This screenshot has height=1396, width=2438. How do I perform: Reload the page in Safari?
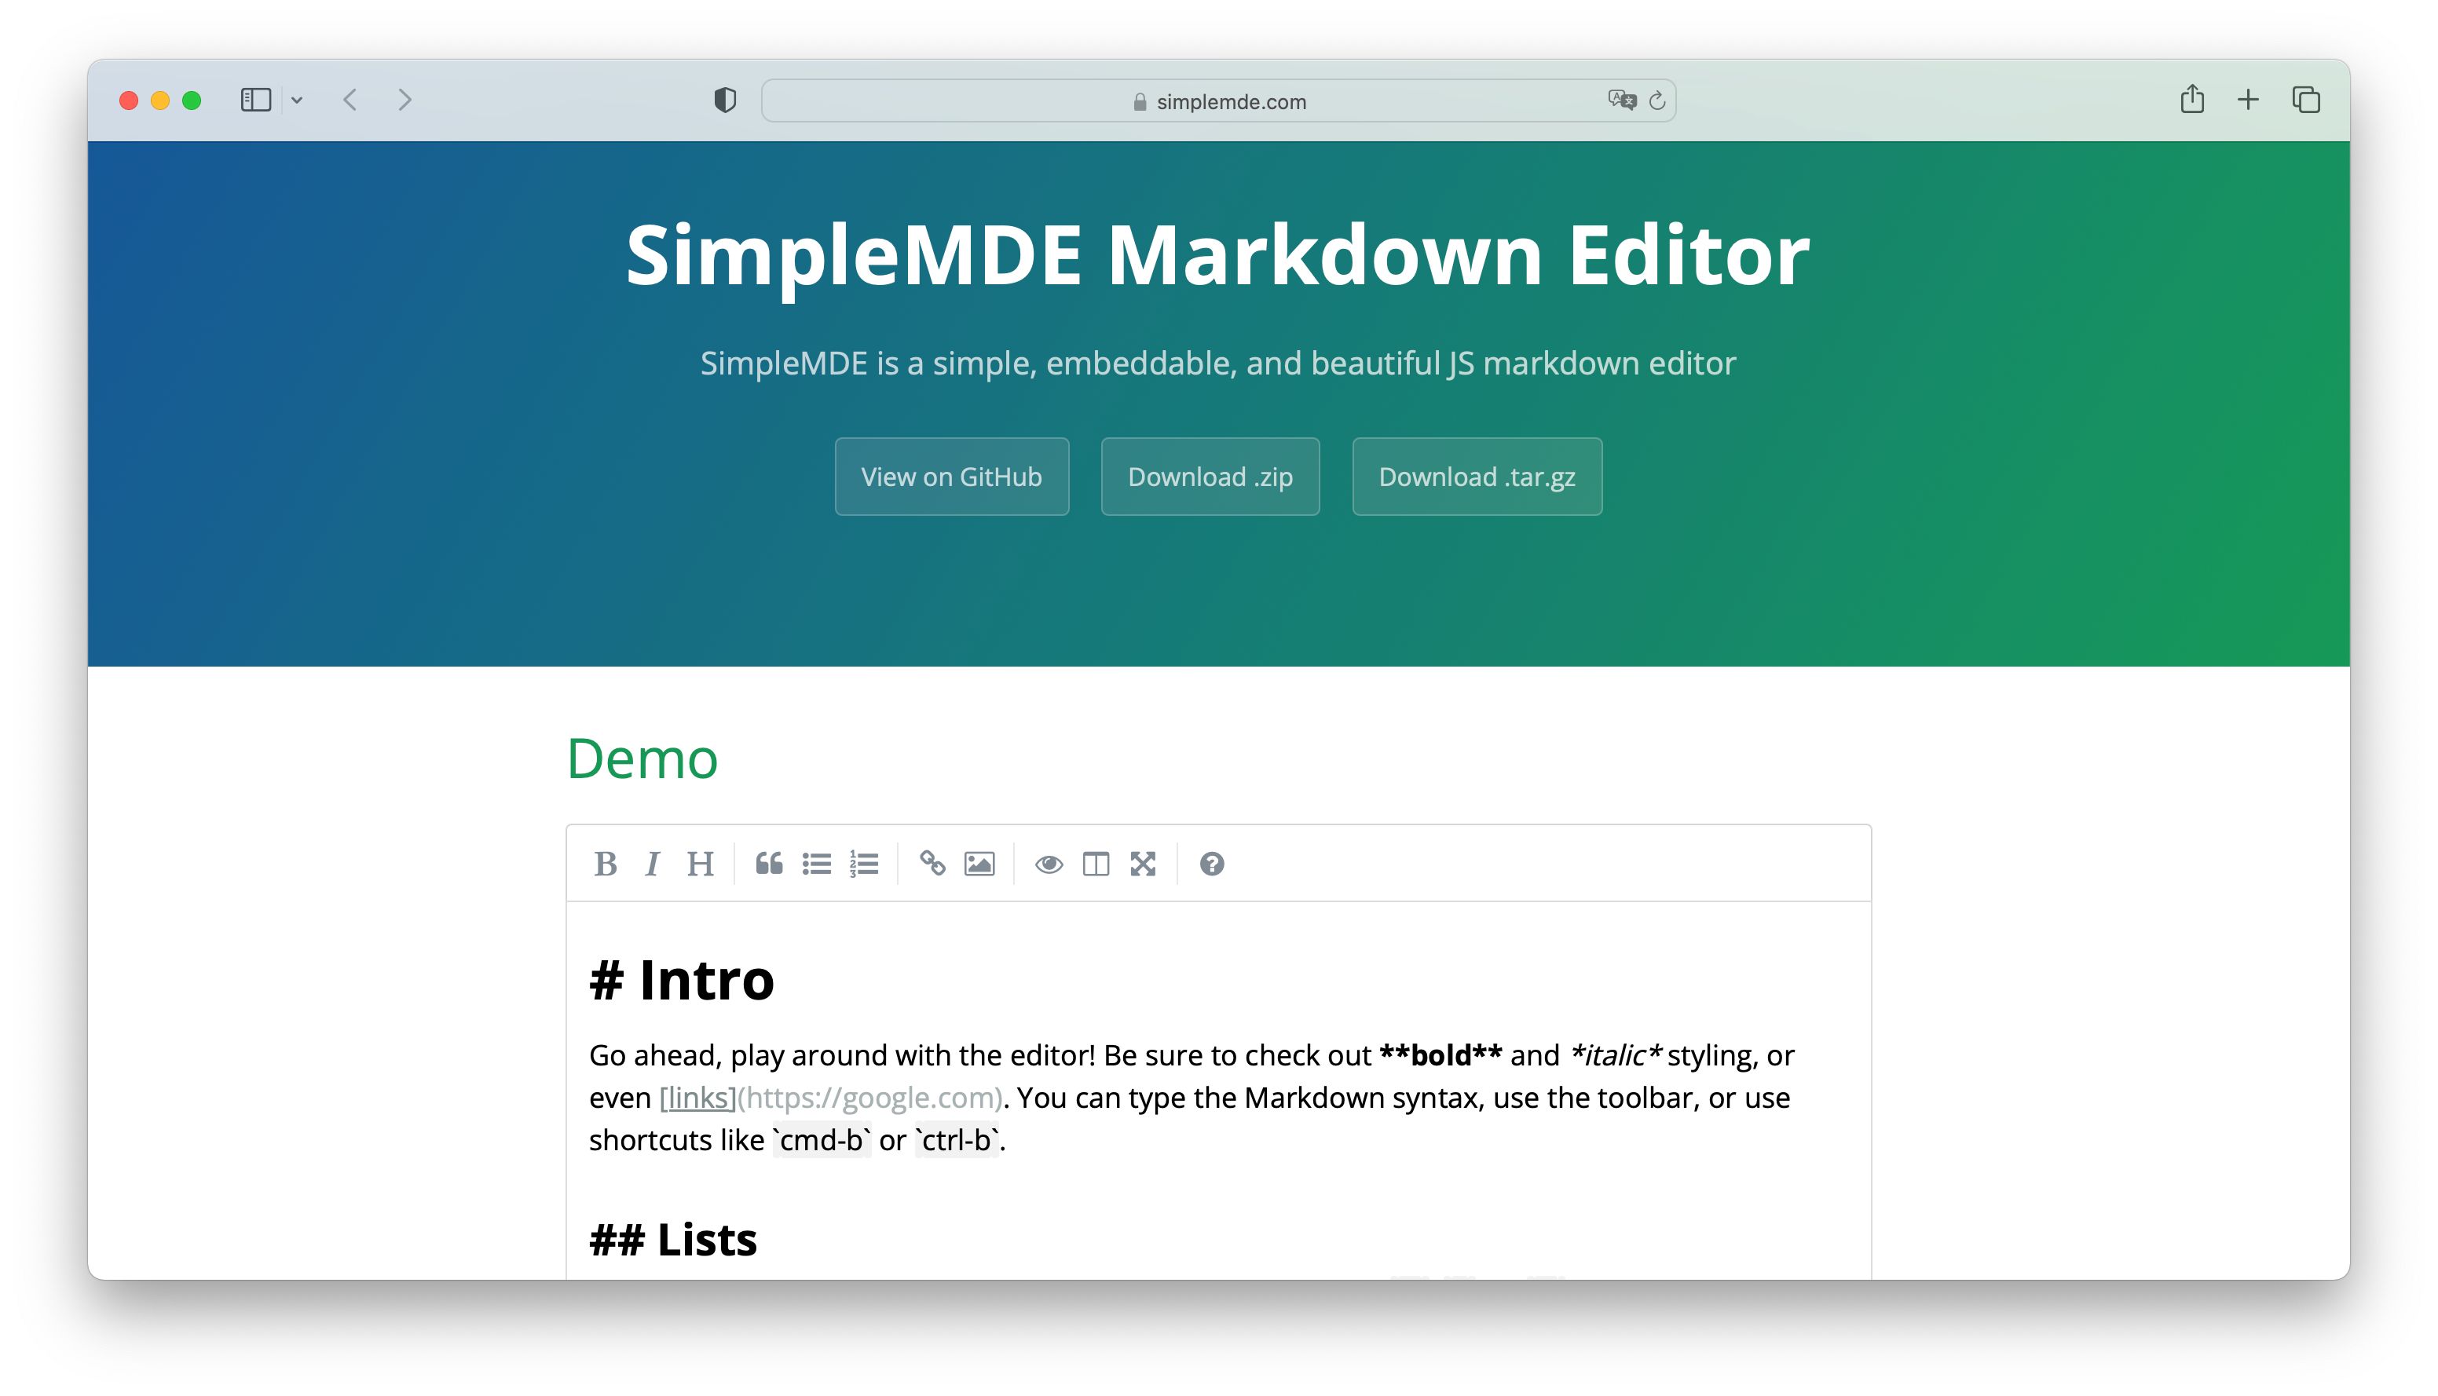[x=1656, y=100]
